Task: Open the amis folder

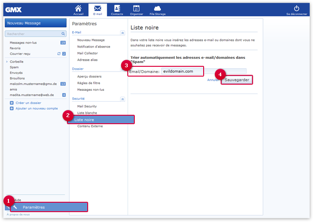Action: [13, 89]
